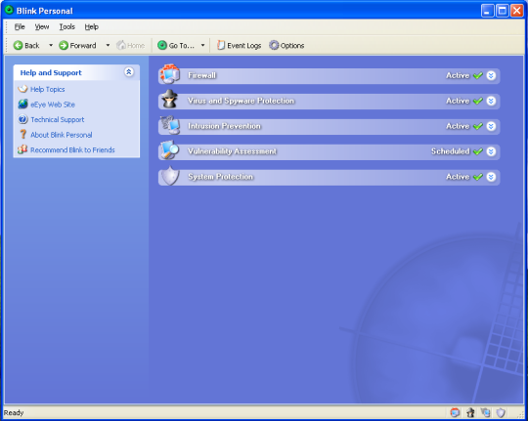This screenshot has height=421, width=528.
Task: Click the Active status on Intrusion Prevention row
Action: tap(458, 126)
